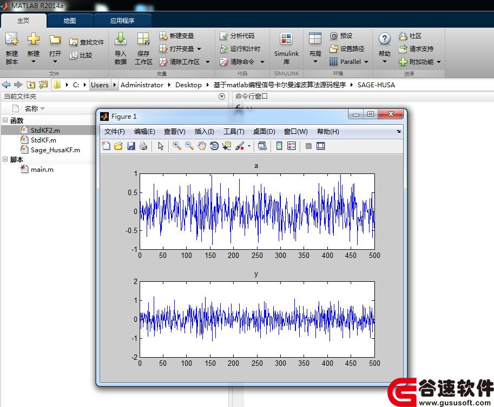Import data with 导入数据
The width and height of the screenshot is (494, 407).
tap(121, 48)
